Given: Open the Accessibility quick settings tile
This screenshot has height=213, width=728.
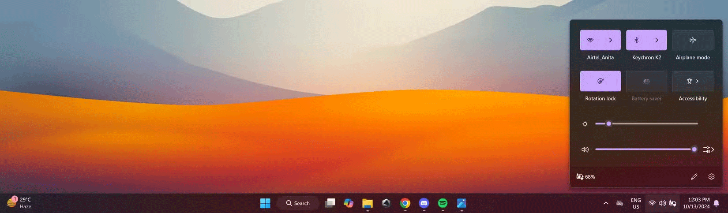Looking at the screenshot, I should coord(693,81).
